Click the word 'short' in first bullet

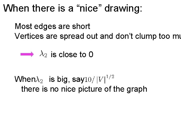pos(81,26)
